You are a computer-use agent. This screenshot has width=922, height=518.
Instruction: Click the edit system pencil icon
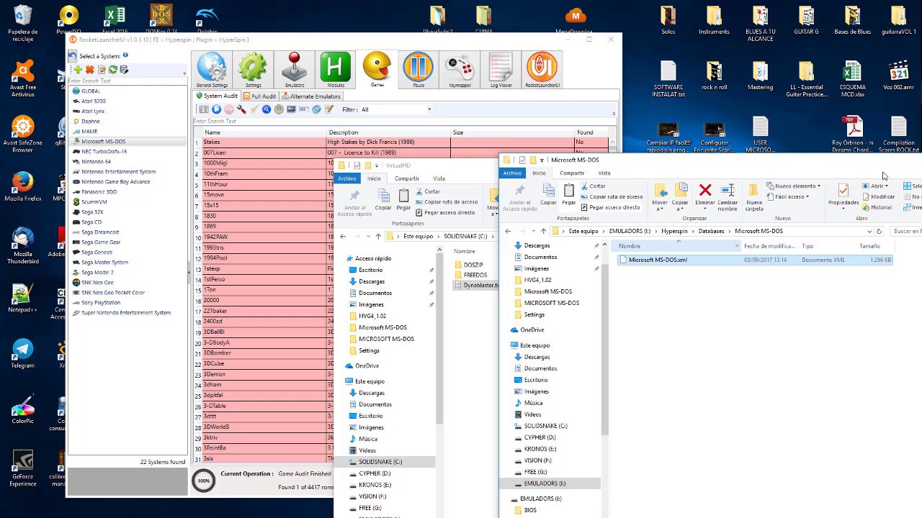[102, 70]
